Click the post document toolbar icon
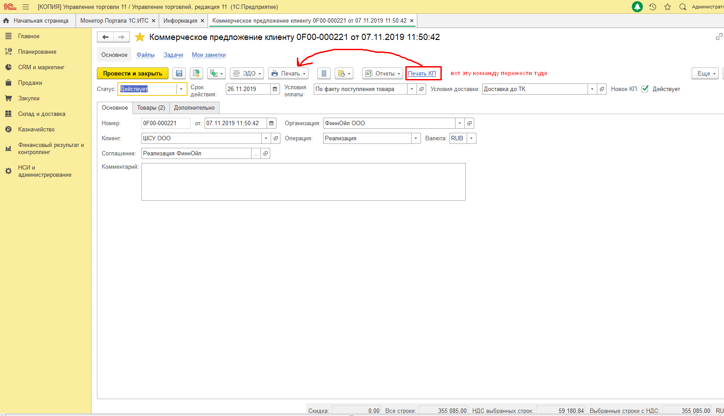The image size is (724, 416). tap(196, 74)
